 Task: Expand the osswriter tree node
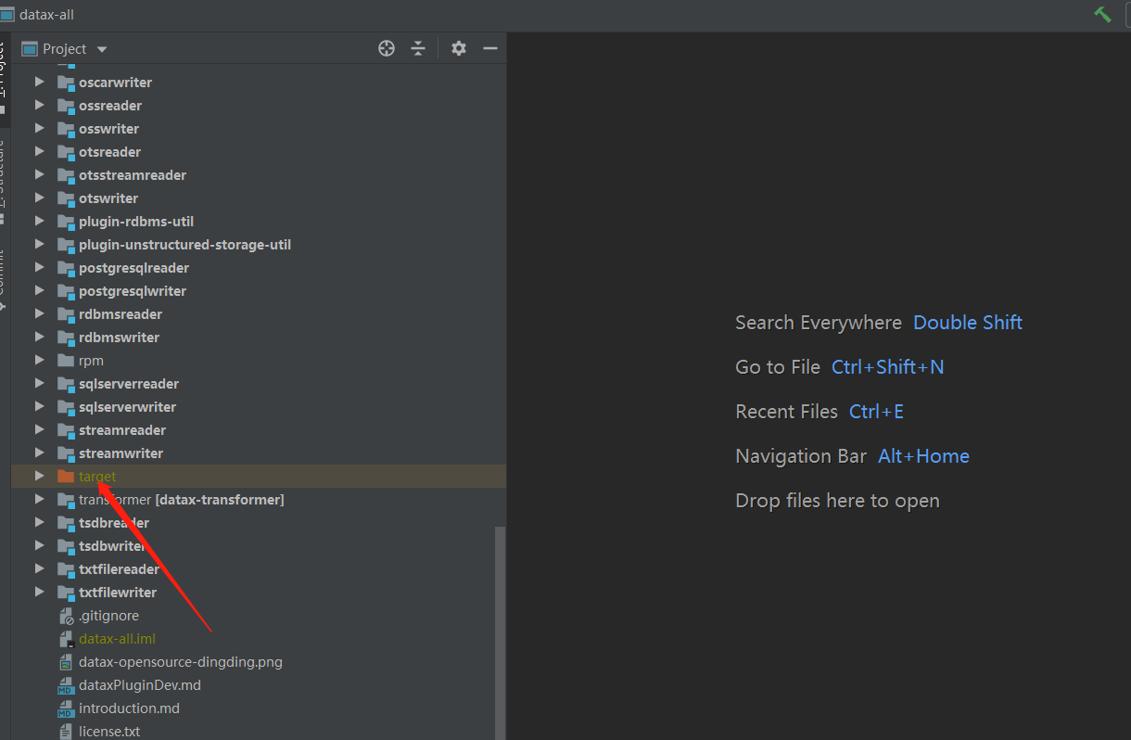39,129
